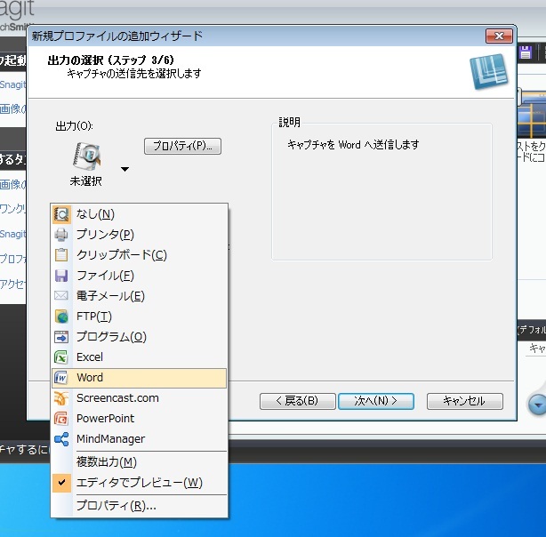Click the program window icon beside プログラム(O)
546x537 pixels.
tap(61, 337)
